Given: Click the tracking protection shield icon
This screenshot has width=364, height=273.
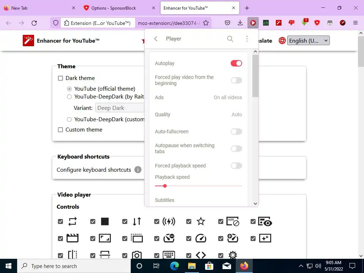Looking at the screenshot, I should coord(56,23).
